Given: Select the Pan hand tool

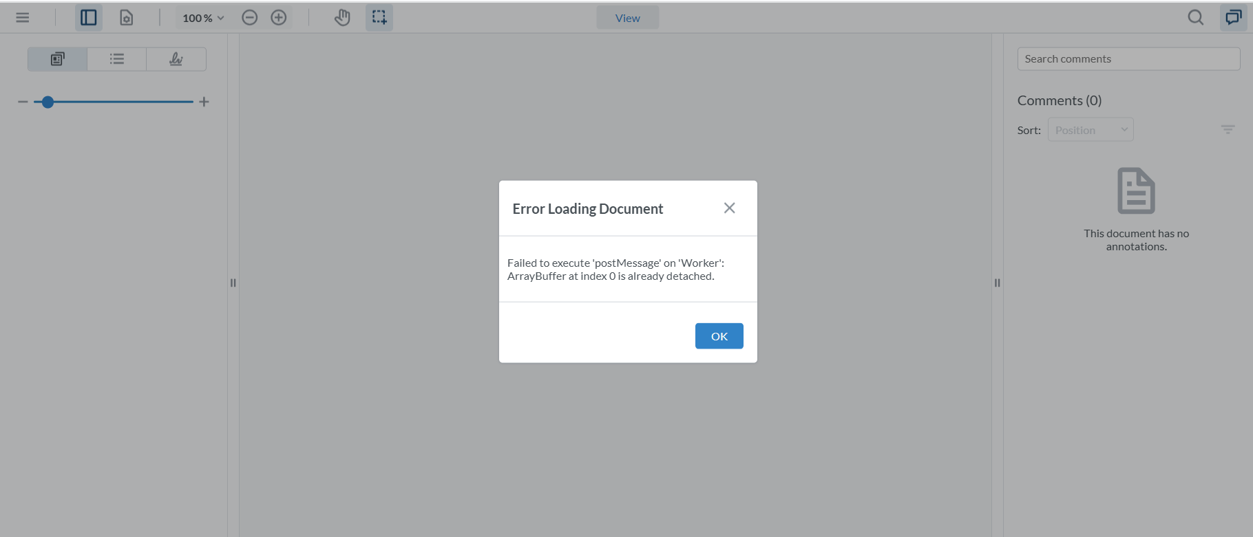Looking at the screenshot, I should click(342, 18).
